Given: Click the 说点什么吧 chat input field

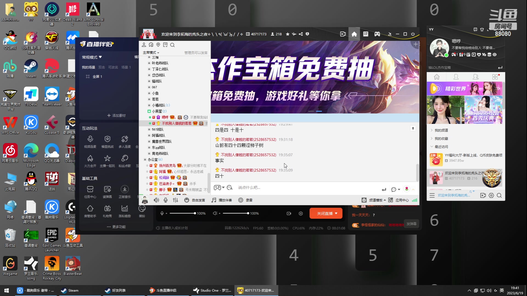Looking at the screenshot, I should pyautogui.click(x=261, y=187).
